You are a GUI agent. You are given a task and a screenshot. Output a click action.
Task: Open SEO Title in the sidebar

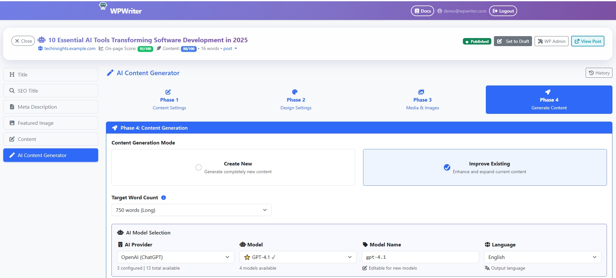51,91
